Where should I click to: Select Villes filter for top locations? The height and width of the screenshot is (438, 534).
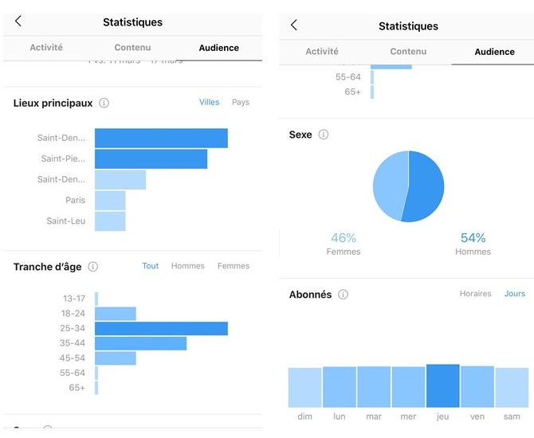(x=209, y=102)
